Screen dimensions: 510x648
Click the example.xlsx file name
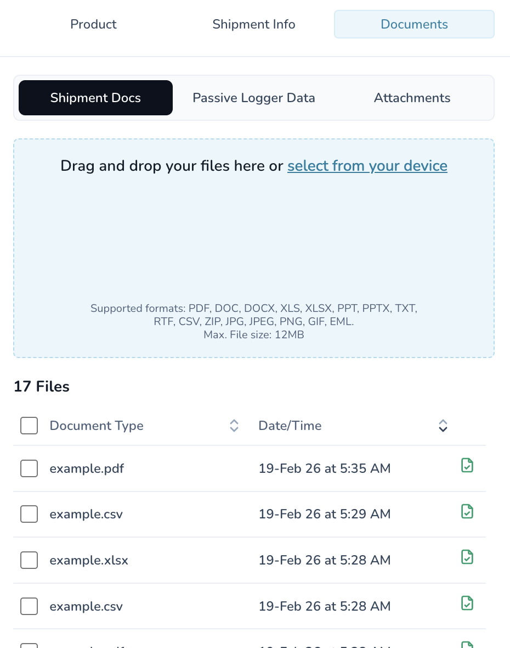[x=89, y=560]
